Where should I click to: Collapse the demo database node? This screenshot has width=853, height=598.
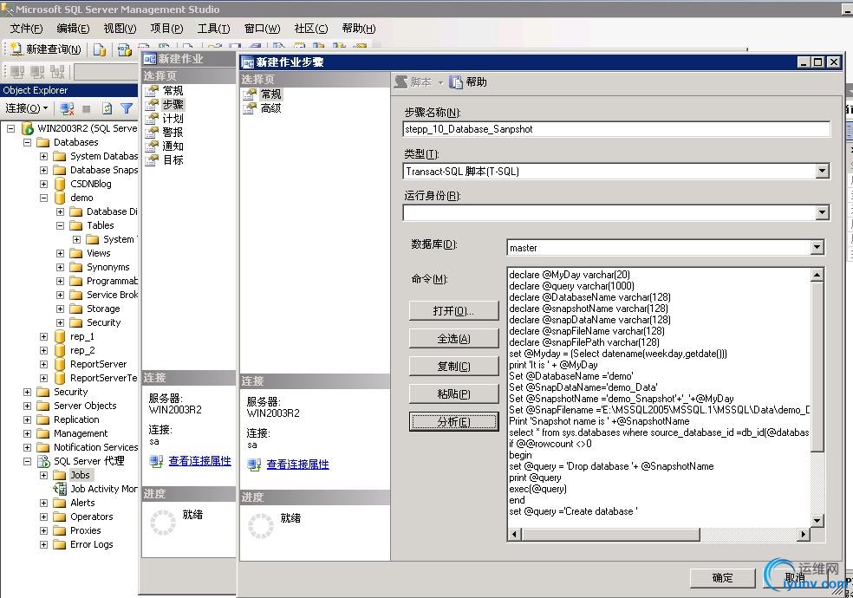pos(43,198)
